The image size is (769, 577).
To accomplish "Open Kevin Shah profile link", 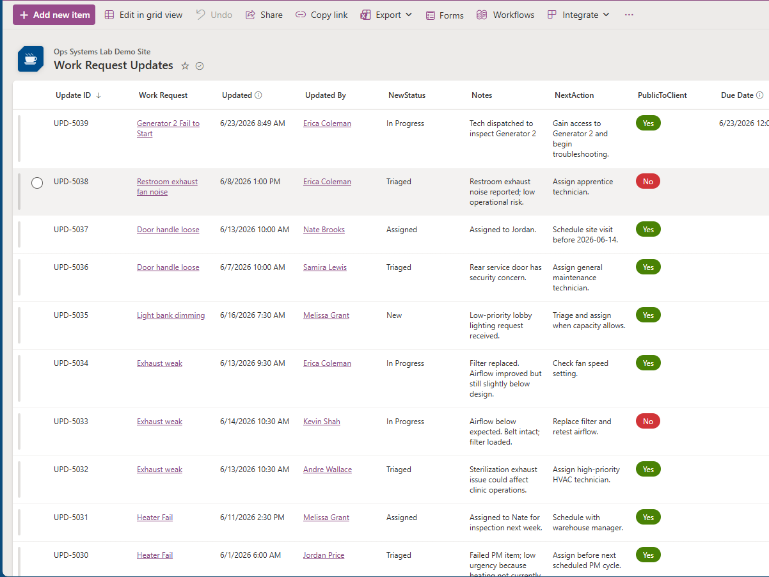I will click(322, 422).
